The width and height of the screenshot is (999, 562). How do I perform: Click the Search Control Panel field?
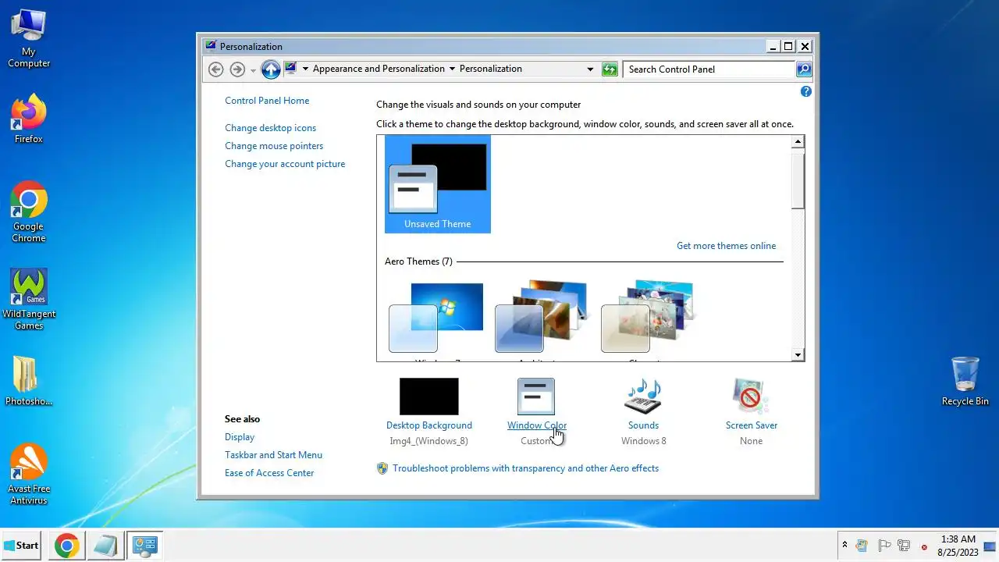click(x=709, y=69)
